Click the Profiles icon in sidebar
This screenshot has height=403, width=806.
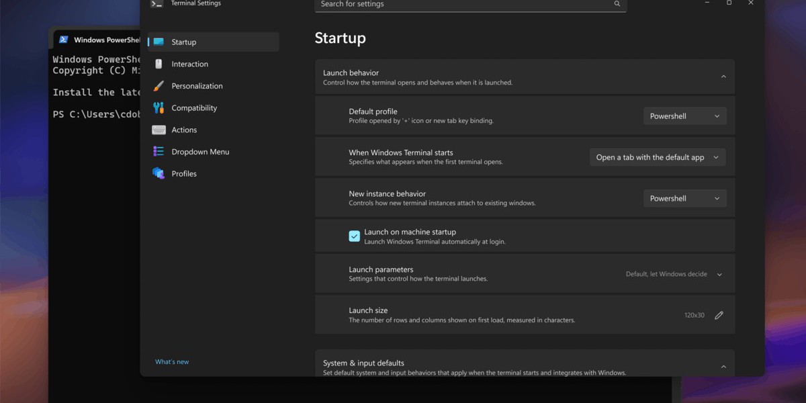pyautogui.click(x=159, y=173)
